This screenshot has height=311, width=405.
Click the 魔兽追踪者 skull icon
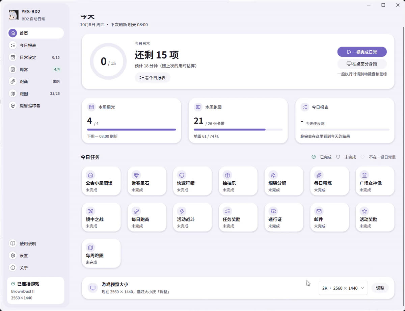pyautogui.click(x=13, y=106)
